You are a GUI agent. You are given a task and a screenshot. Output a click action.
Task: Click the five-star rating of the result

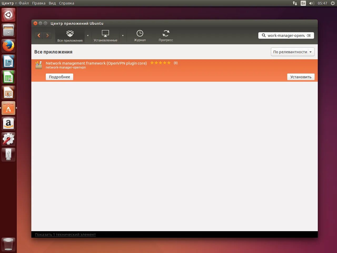160,63
